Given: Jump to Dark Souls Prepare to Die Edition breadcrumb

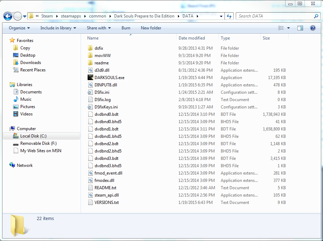Looking at the screenshot, I should [144, 16].
